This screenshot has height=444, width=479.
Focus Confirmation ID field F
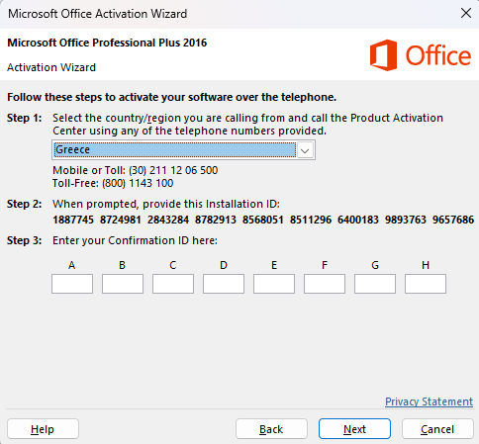tap(325, 284)
